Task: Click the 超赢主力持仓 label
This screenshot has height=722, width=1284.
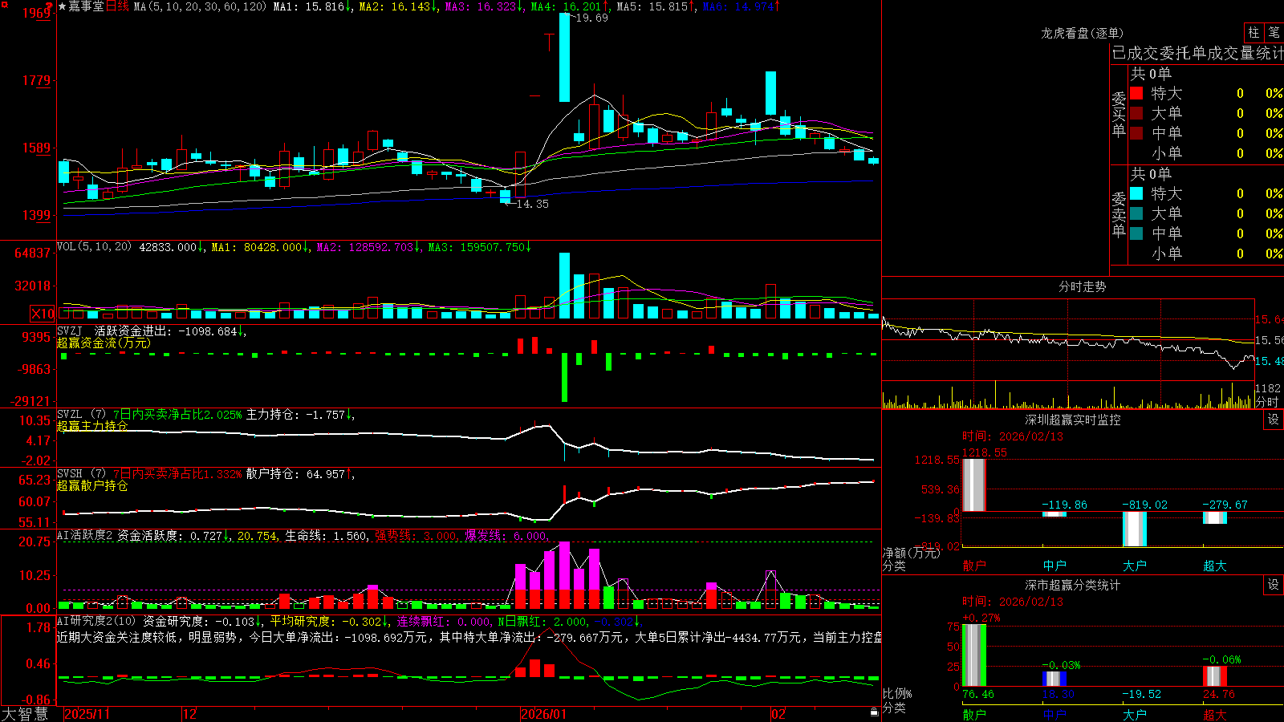Action: (x=92, y=425)
